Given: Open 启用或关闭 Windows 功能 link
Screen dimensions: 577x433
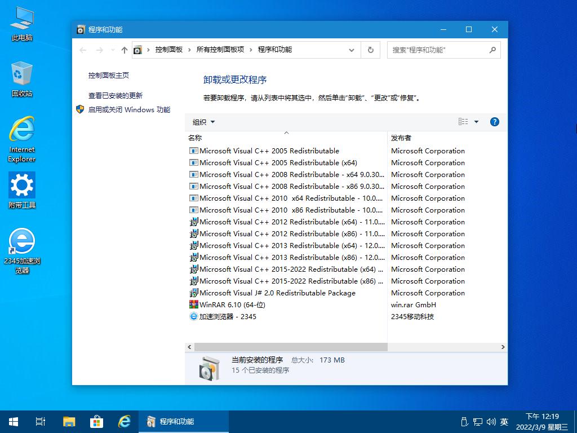Looking at the screenshot, I should tap(129, 110).
